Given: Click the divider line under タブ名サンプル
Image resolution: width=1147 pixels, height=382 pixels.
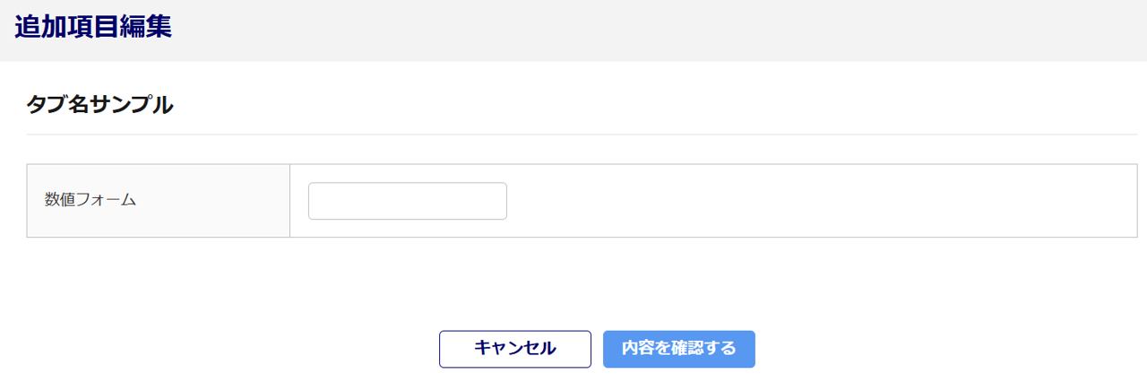Looking at the screenshot, I should point(582,135).
